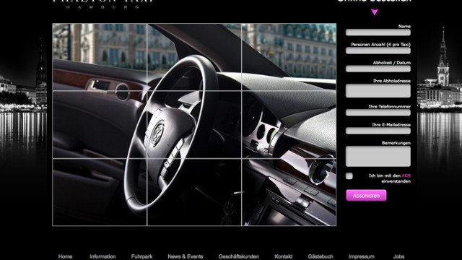
Task: Visit the Kontakt page
Action: click(x=284, y=256)
